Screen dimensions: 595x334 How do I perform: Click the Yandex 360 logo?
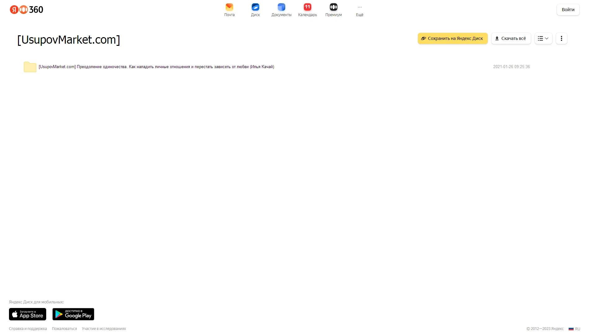pos(27,10)
